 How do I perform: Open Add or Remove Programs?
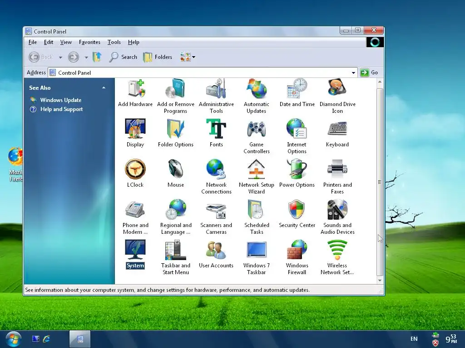click(176, 96)
